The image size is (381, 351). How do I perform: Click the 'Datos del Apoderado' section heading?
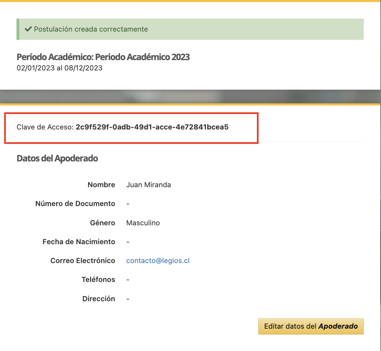click(57, 158)
